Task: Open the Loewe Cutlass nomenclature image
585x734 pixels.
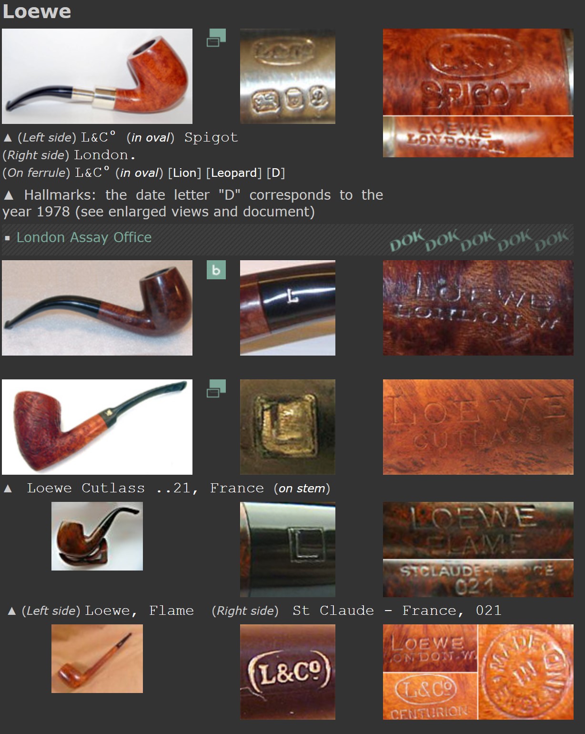Action: (x=478, y=427)
